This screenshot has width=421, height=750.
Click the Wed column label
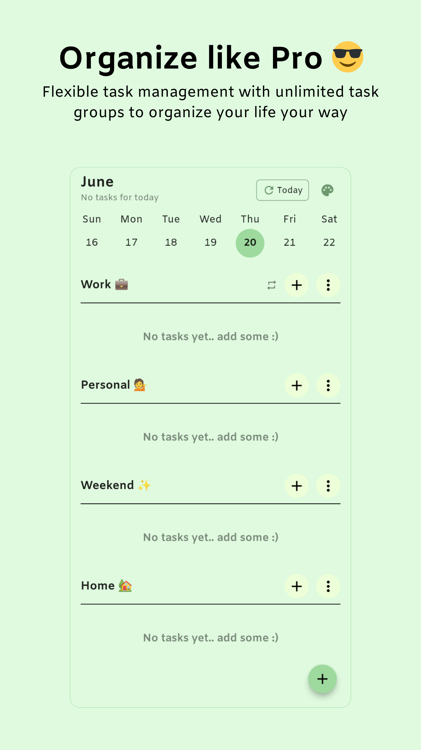tap(210, 219)
